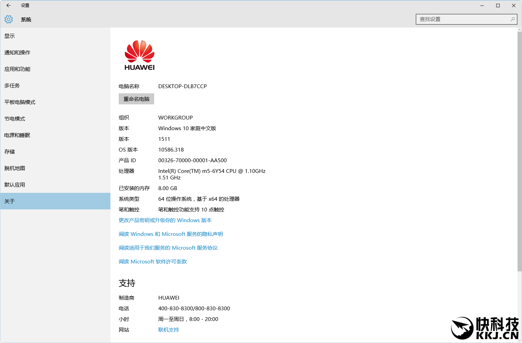Image resolution: width=522 pixels, height=343 pixels.
Task: Select 默认应用 in sidebar
Action: pos(55,185)
